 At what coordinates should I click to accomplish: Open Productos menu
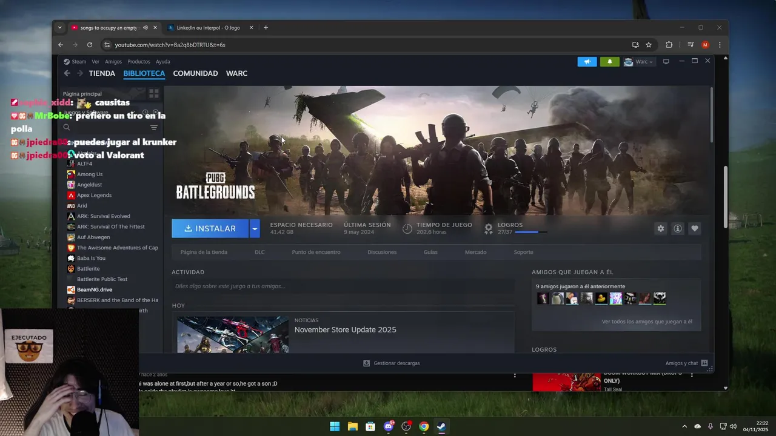(139, 62)
